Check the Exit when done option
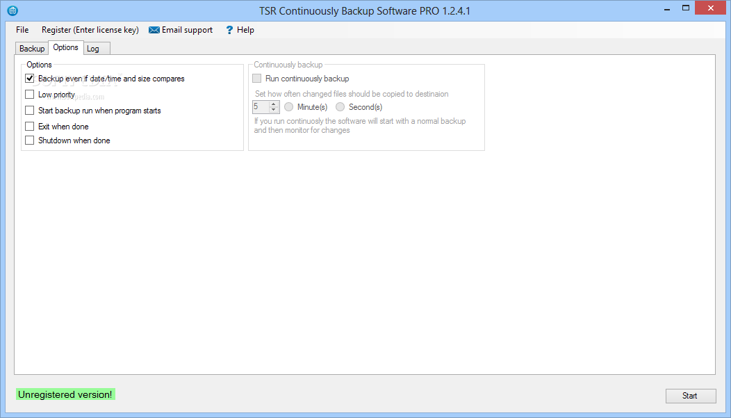This screenshot has height=418, width=731. (x=29, y=127)
